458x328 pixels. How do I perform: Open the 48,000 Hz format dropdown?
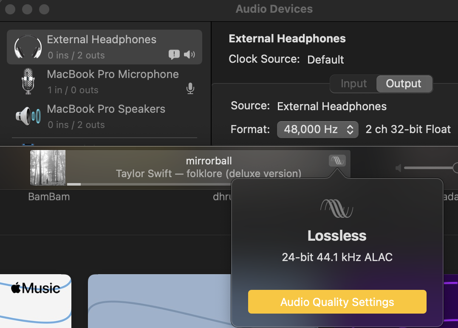click(317, 130)
